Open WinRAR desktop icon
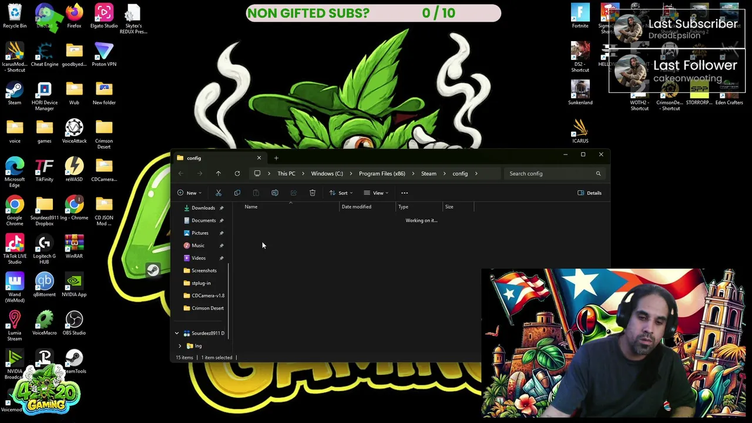The width and height of the screenshot is (752, 423). (x=74, y=247)
